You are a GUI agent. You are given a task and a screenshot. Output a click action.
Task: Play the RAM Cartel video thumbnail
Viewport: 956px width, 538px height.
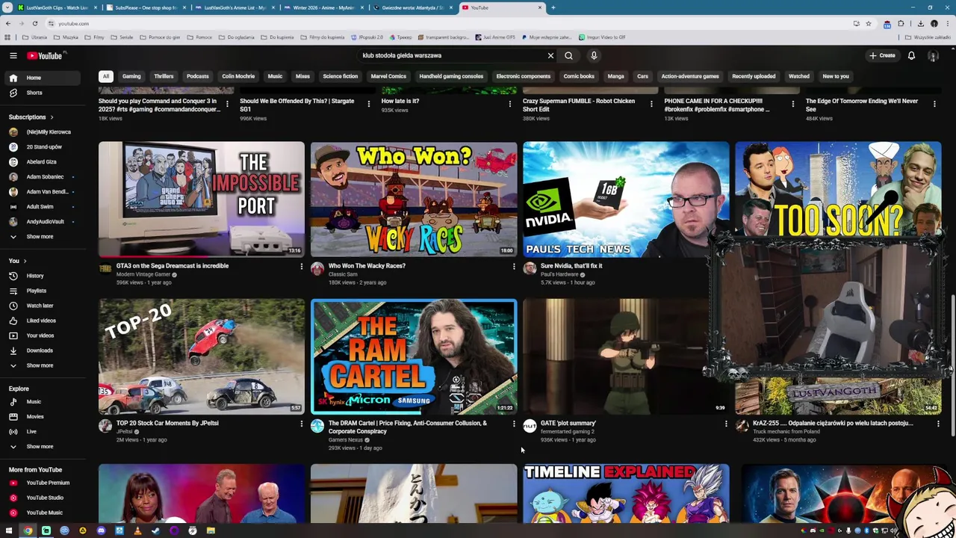tap(414, 357)
